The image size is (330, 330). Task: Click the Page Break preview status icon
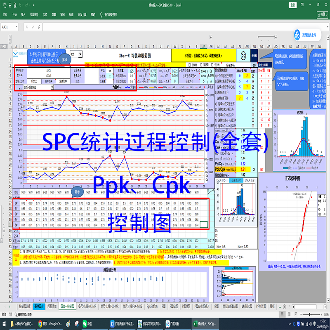(x=296, y=315)
